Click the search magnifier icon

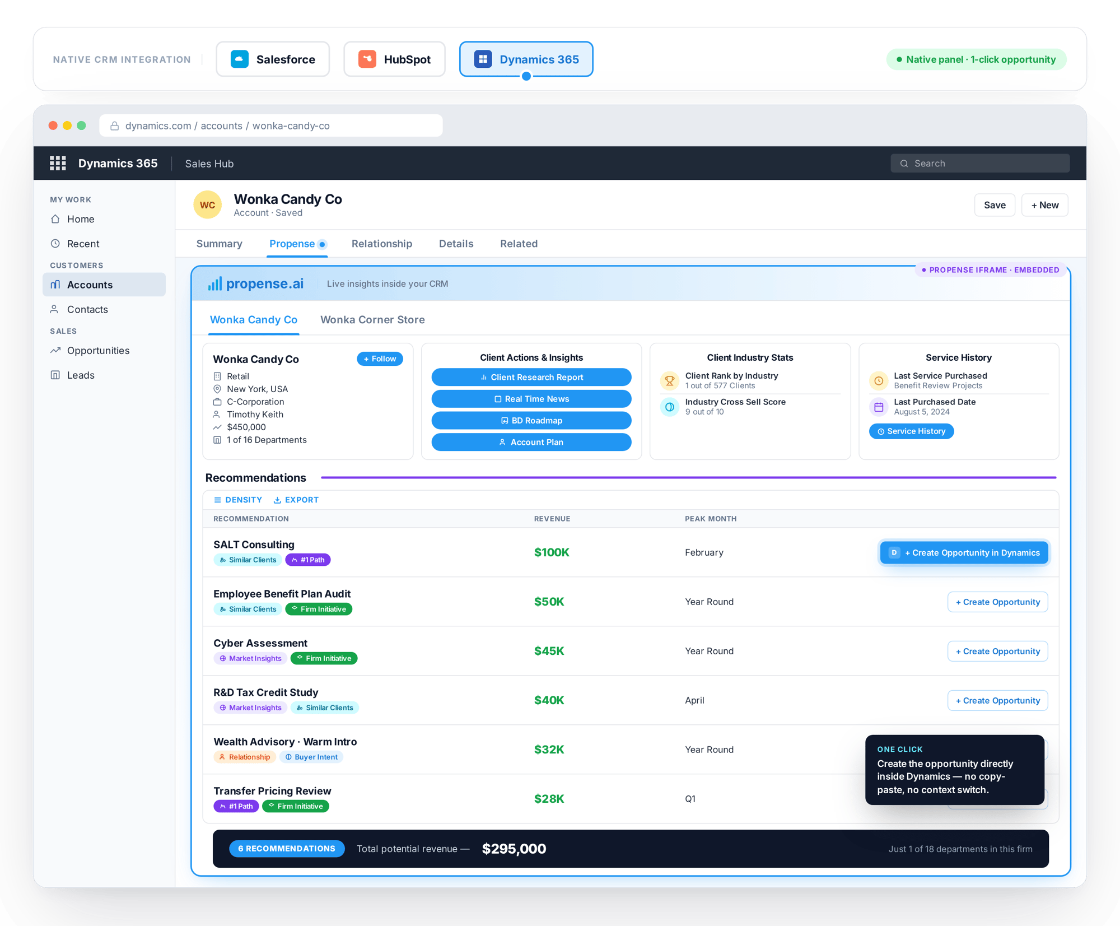[904, 164]
